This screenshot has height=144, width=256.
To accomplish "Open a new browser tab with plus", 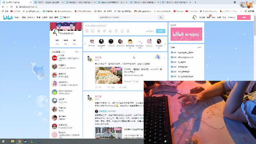I will pos(195,2).
